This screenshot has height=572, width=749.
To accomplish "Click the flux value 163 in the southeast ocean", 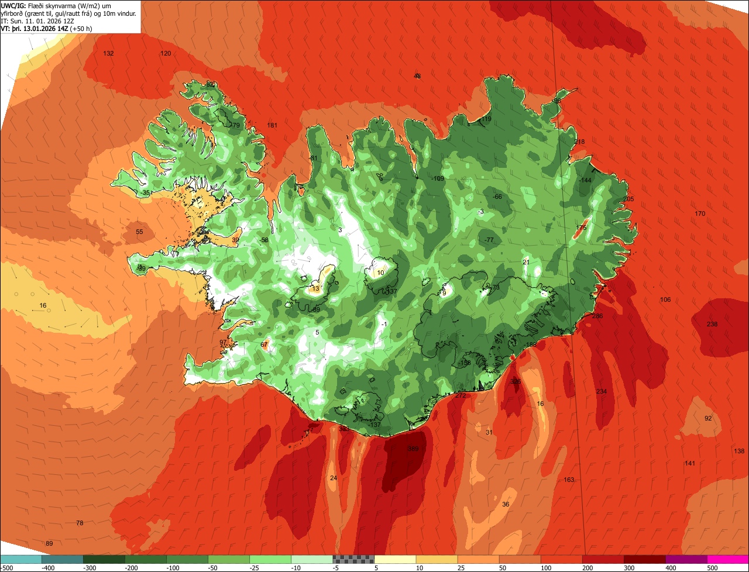I will [569, 480].
